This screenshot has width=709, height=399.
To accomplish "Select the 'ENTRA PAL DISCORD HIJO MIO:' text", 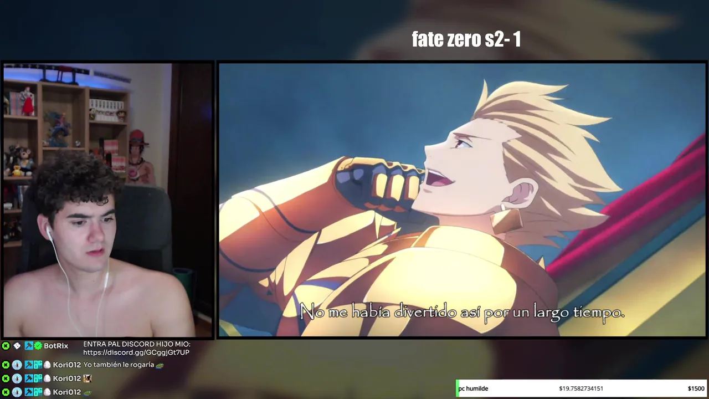I will pyautogui.click(x=137, y=344).
